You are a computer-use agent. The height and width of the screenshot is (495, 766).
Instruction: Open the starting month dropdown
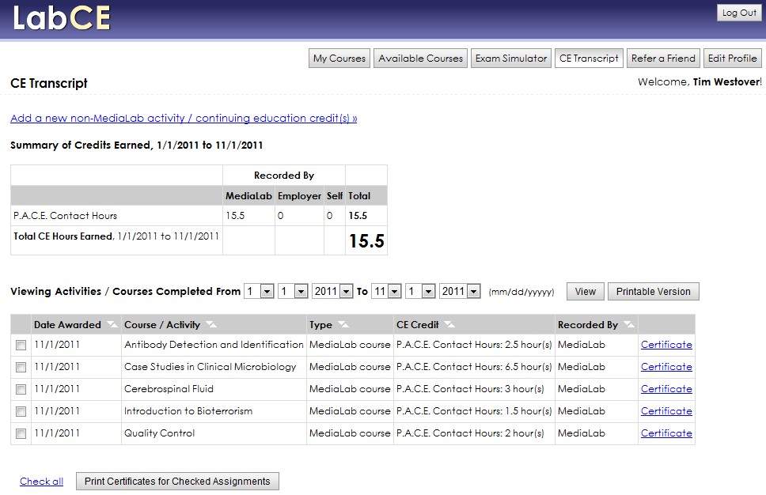[258, 291]
